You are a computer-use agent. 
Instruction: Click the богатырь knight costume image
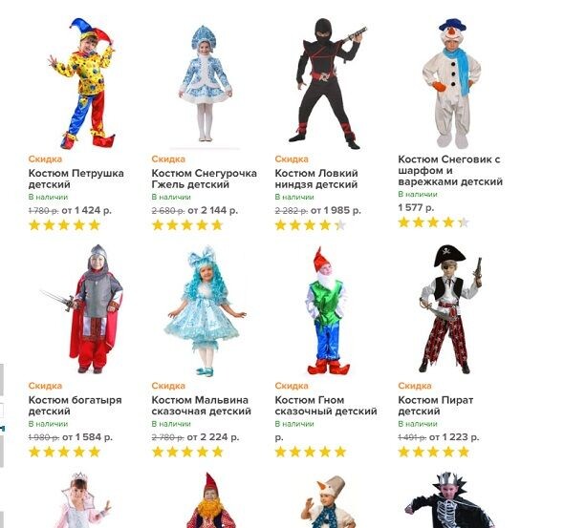82,309
